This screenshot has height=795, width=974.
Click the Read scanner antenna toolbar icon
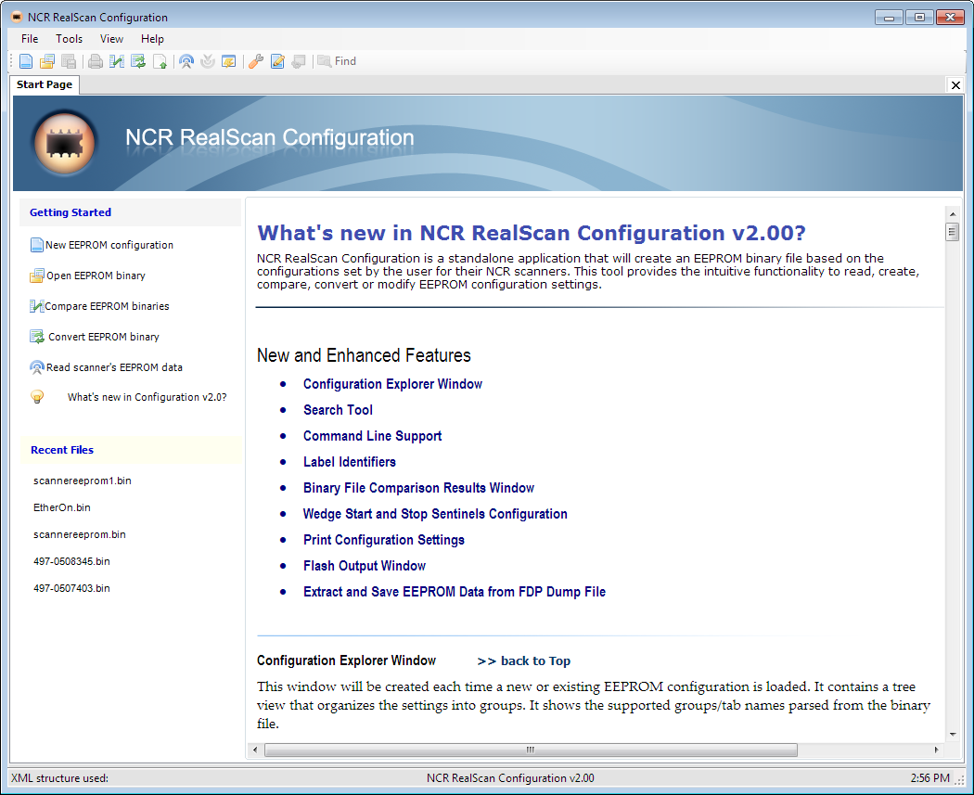tap(186, 61)
